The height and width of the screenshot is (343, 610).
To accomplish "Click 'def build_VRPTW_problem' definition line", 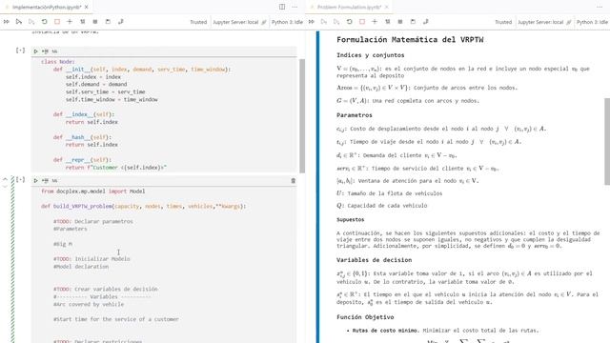I will [143, 206].
